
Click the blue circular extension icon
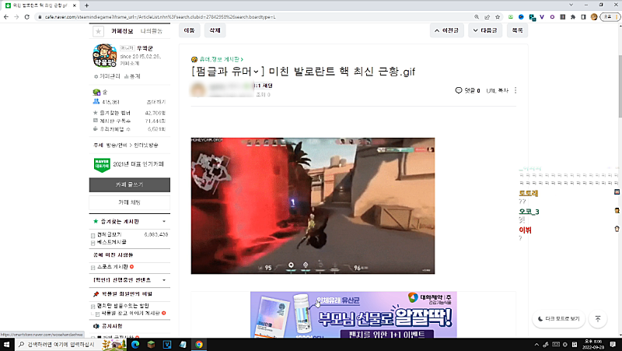521,17
